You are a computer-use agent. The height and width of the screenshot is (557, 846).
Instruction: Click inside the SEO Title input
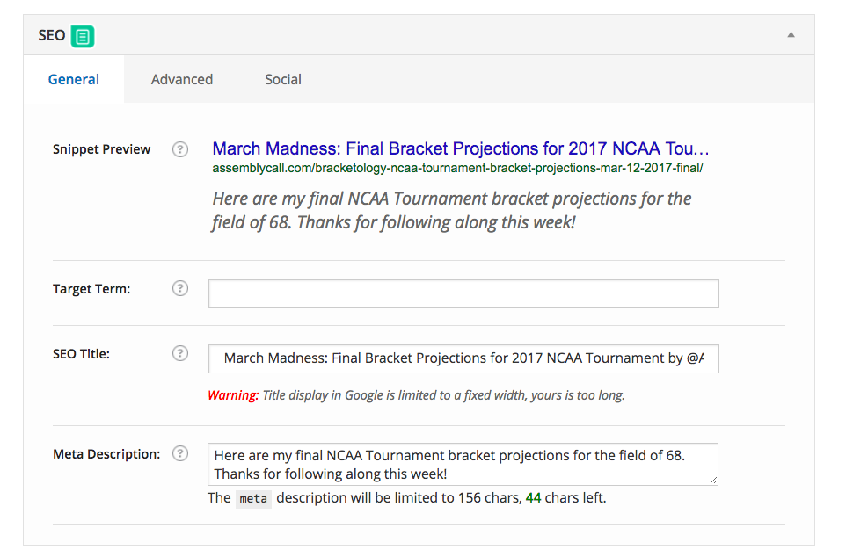tap(463, 358)
